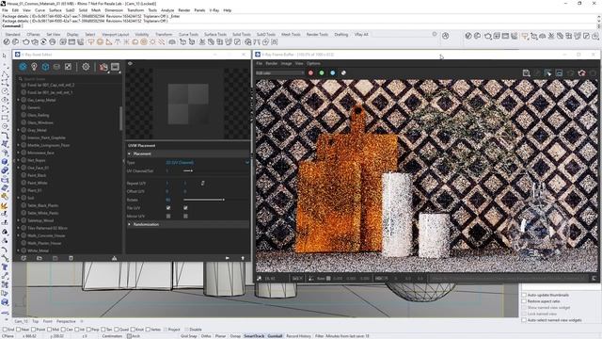Toggle the preview eye icon above swatch
This screenshot has height=339, width=602.
tap(130, 63)
